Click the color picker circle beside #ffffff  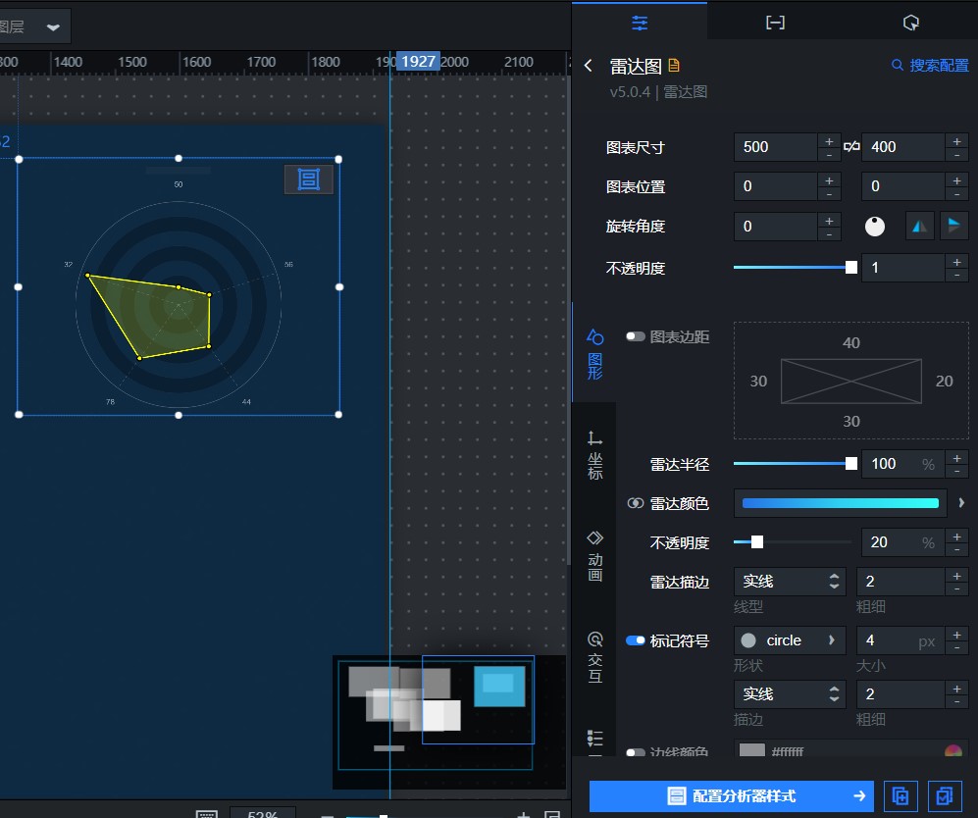tap(953, 750)
